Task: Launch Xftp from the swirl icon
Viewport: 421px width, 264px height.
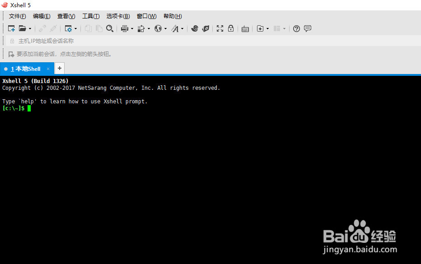Action: [x=195, y=28]
